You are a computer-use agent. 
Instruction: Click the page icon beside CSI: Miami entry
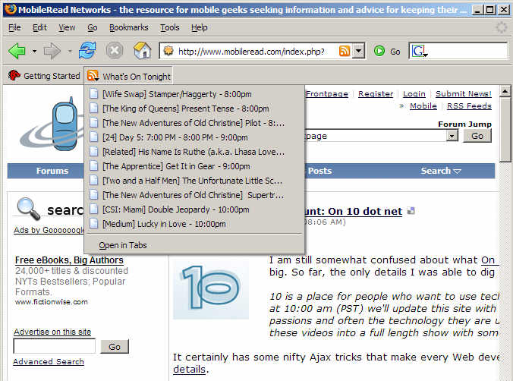(94, 209)
